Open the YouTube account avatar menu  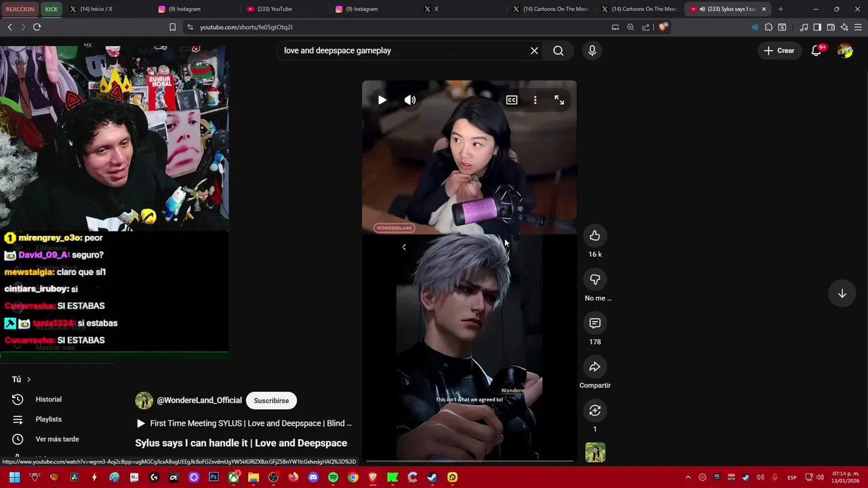point(845,51)
